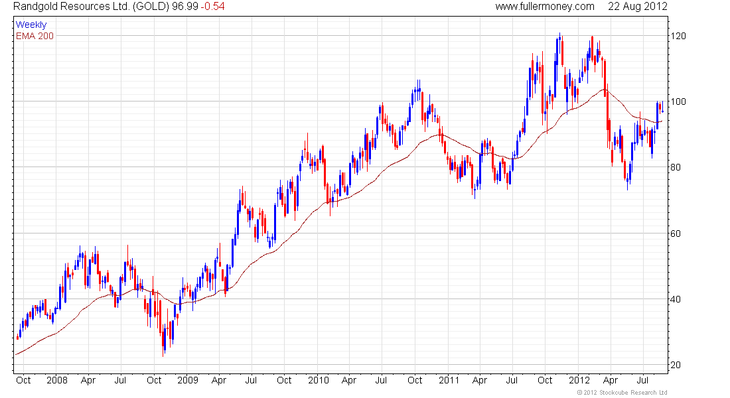Screen dimensions: 730x398
Task: Click the 80 price axis label
Action: (x=676, y=167)
